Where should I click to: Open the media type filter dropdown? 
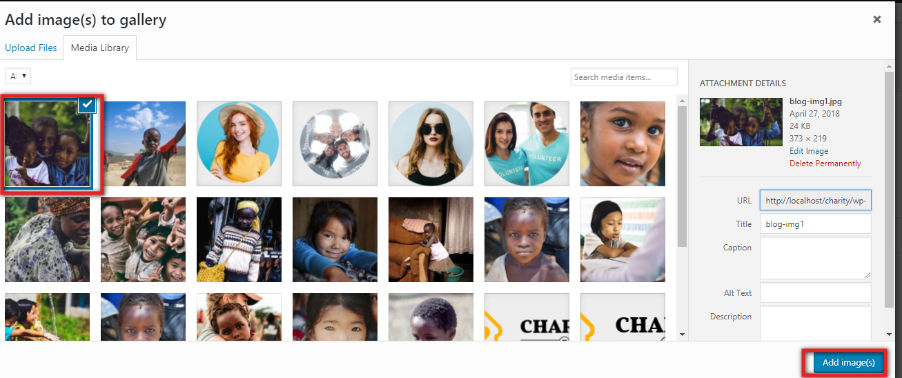18,76
